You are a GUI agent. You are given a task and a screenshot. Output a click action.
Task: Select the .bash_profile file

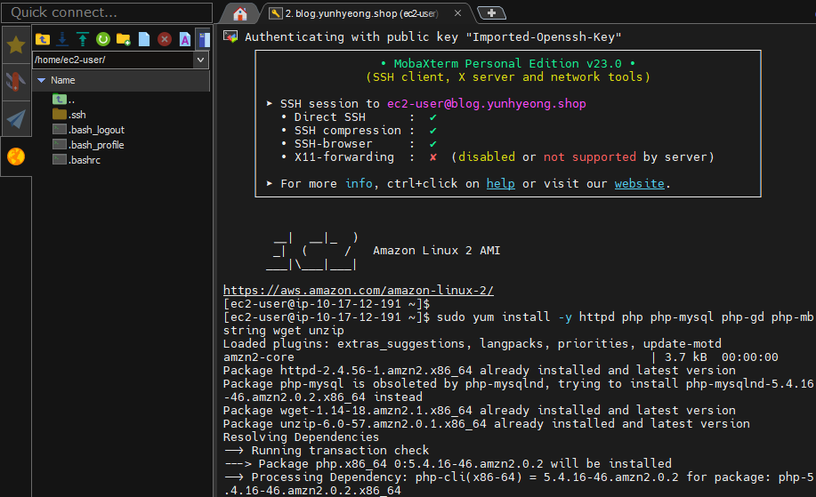point(88,145)
